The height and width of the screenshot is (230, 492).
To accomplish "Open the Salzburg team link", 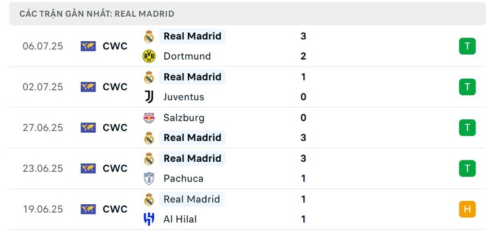I will (x=183, y=117).
